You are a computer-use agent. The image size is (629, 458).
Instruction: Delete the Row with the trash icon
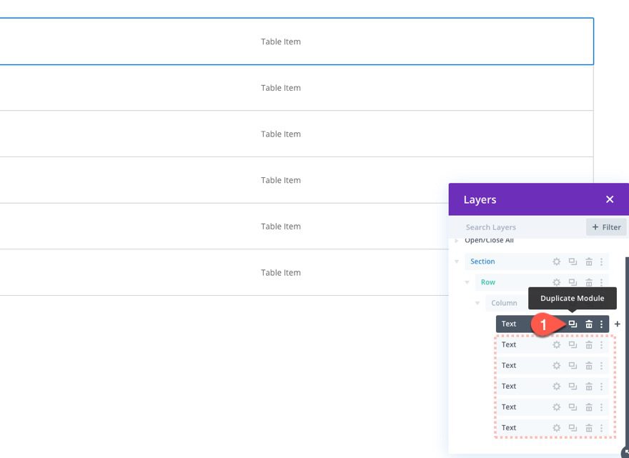coord(589,282)
